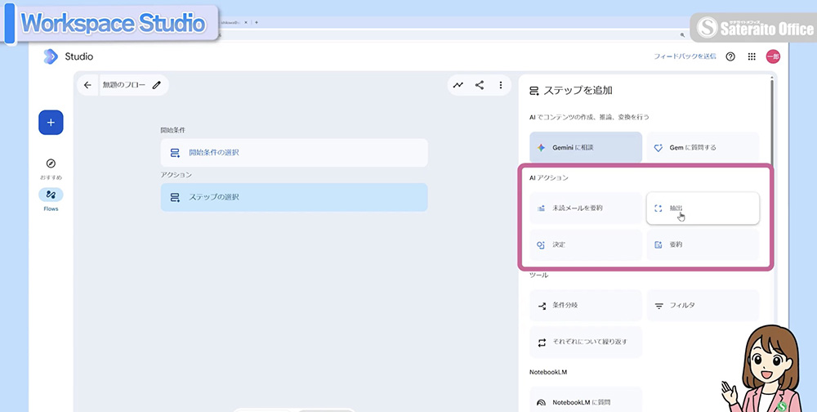The image size is (817, 412).
Task: Open the account avatar
Action: (x=773, y=56)
